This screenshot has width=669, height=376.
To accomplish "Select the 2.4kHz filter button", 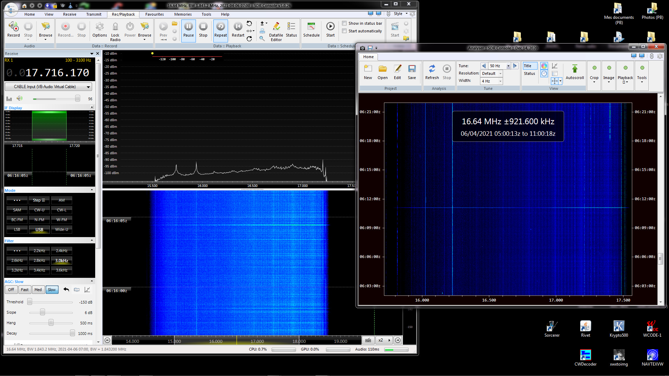I will [62, 251].
